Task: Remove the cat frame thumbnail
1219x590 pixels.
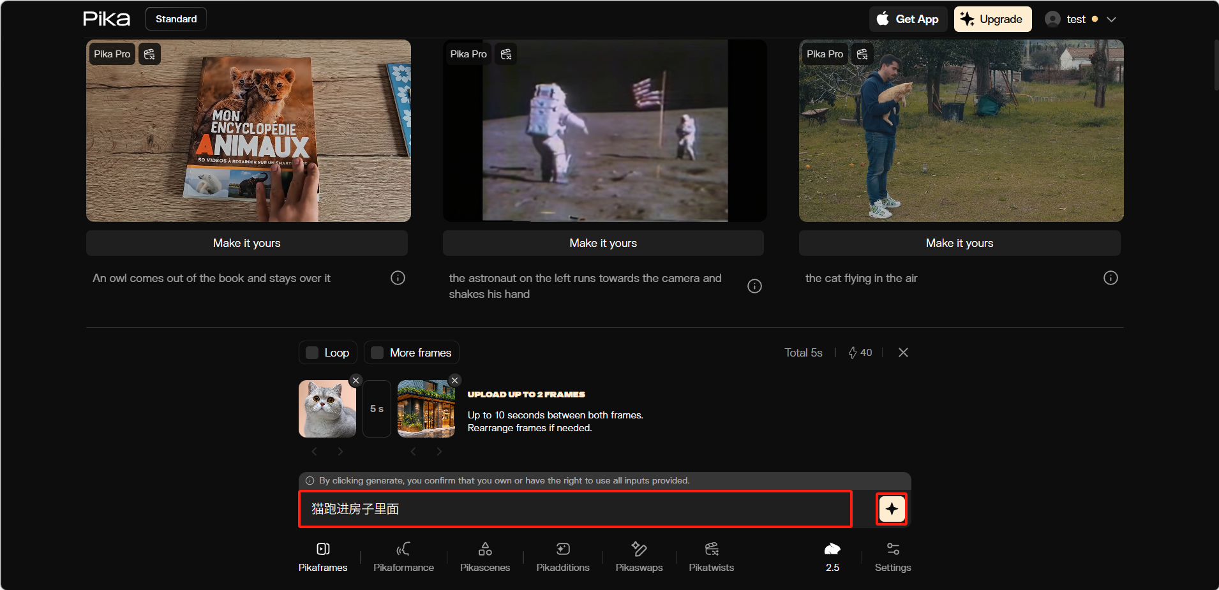Action: click(x=356, y=381)
